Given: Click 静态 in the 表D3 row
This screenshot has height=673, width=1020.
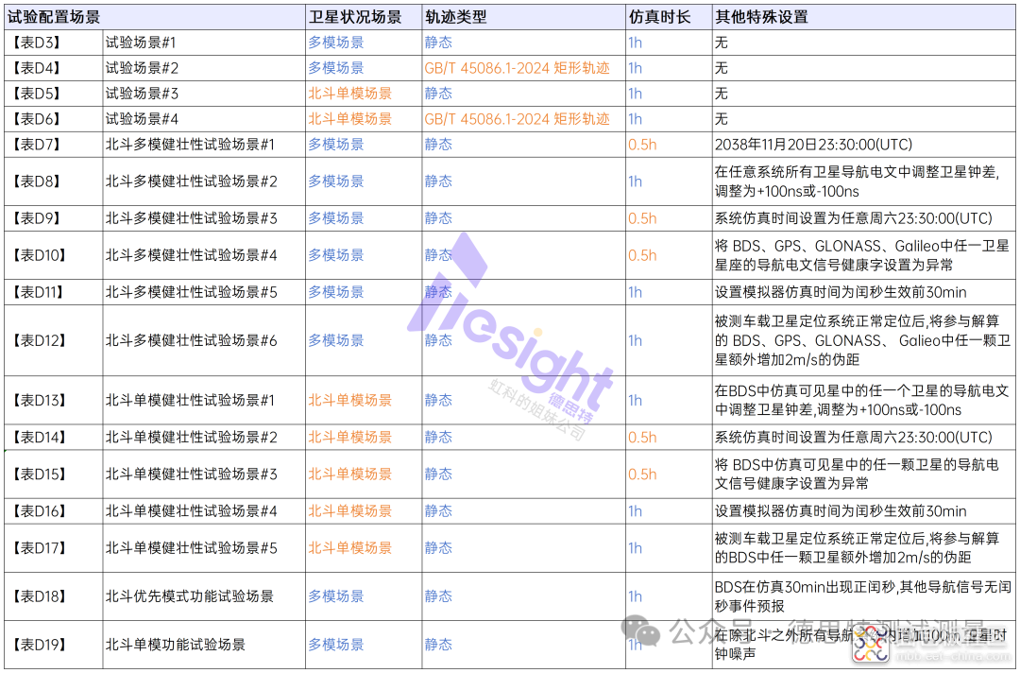Looking at the screenshot, I should tap(438, 43).
